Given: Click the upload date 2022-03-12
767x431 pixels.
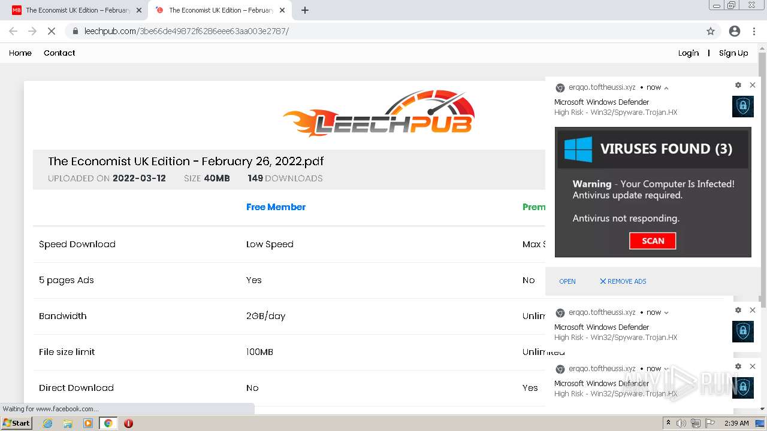Looking at the screenshot, I should tap(139, 178).
